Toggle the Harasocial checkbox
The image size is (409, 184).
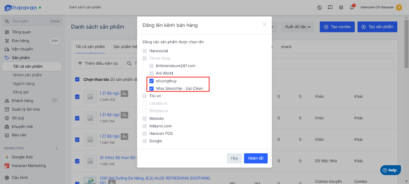point(145,51)
